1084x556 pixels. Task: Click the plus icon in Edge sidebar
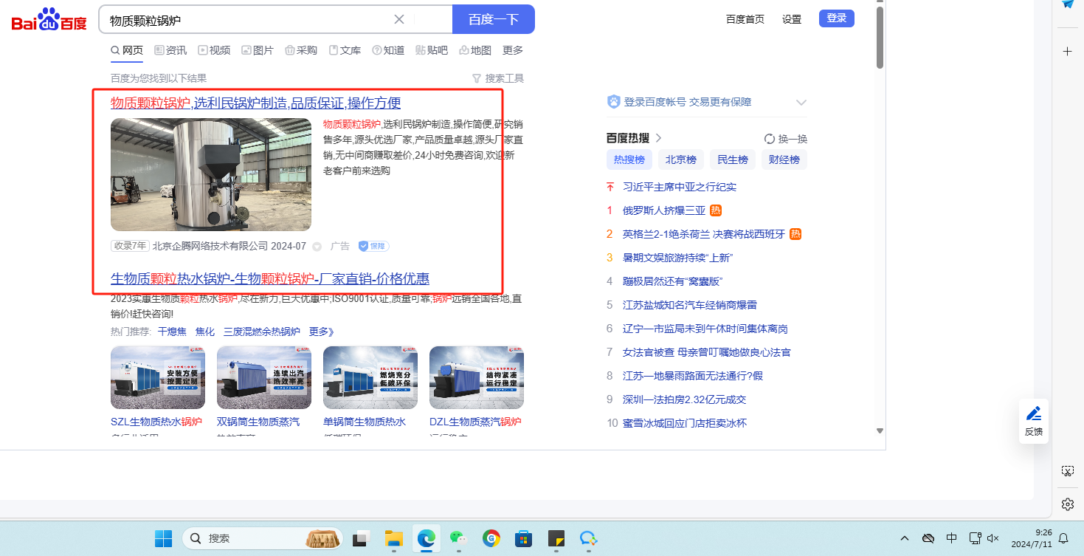pos(1067,51)
